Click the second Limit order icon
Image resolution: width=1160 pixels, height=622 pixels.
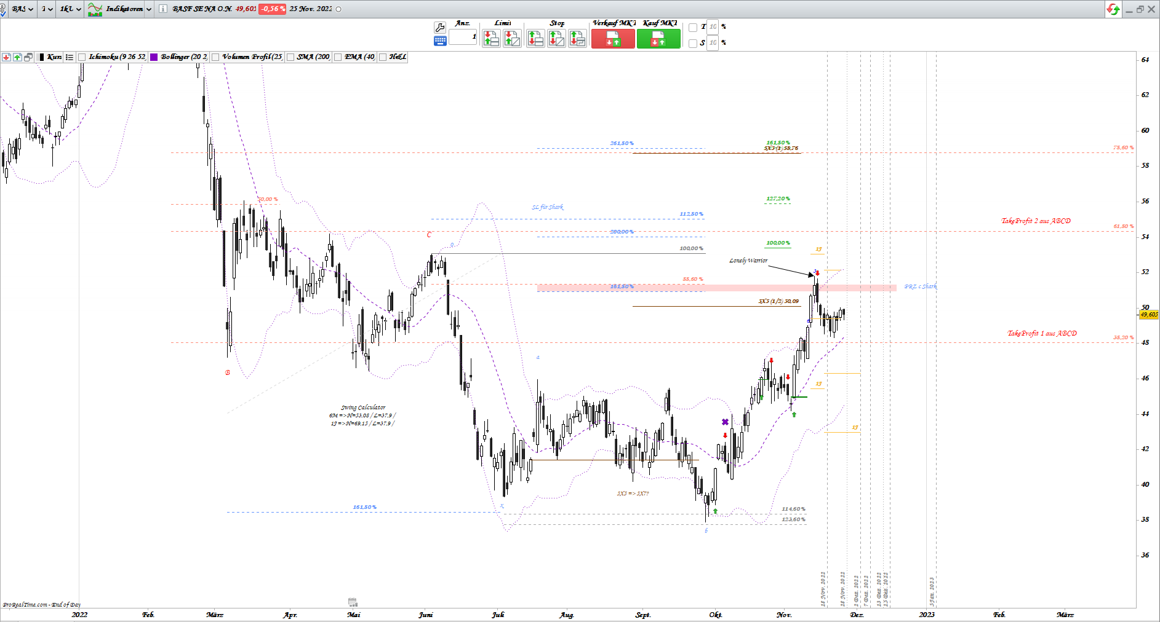pyautogui.click(x=512, y=39)
